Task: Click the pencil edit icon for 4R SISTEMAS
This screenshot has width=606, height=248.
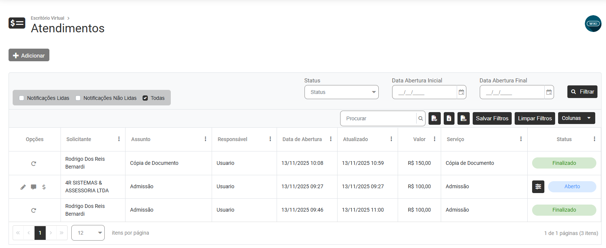Action: pyautogui.click(x=23, y=187)
